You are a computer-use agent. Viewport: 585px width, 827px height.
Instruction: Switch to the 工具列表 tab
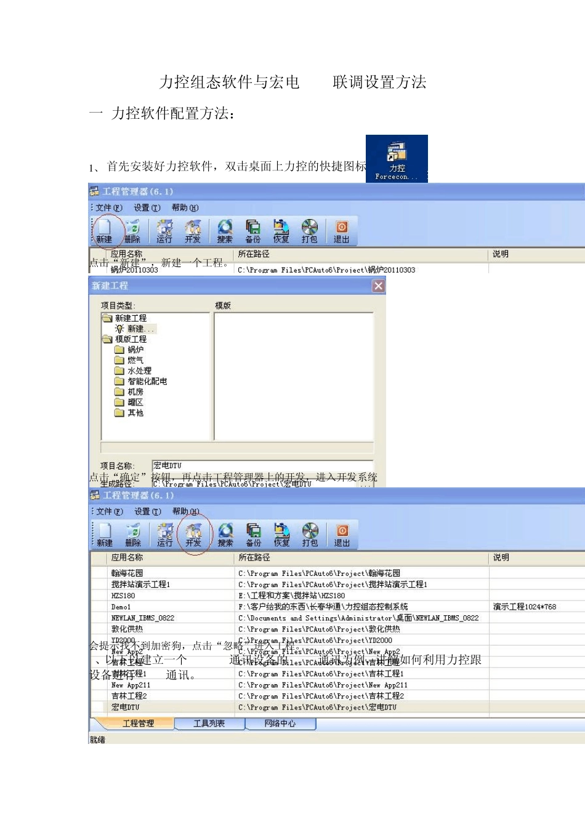pos(209,724)
